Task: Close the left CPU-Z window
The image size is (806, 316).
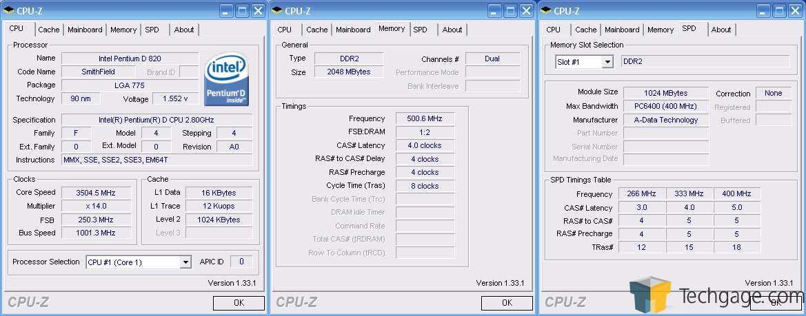Action: 259,10
